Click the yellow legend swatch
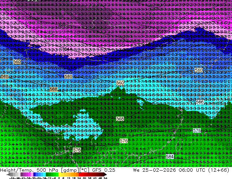The image size is (232, 179). coord(60,174)
